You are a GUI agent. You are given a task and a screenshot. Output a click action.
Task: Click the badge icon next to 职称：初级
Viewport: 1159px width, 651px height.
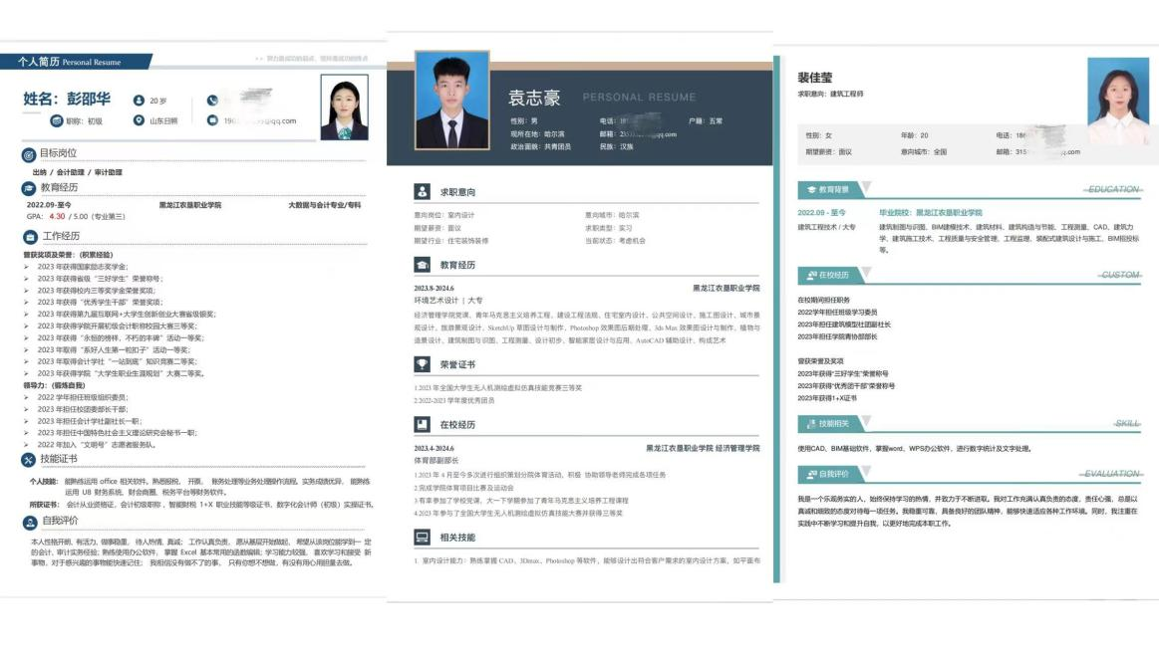[x=56, y=120]
